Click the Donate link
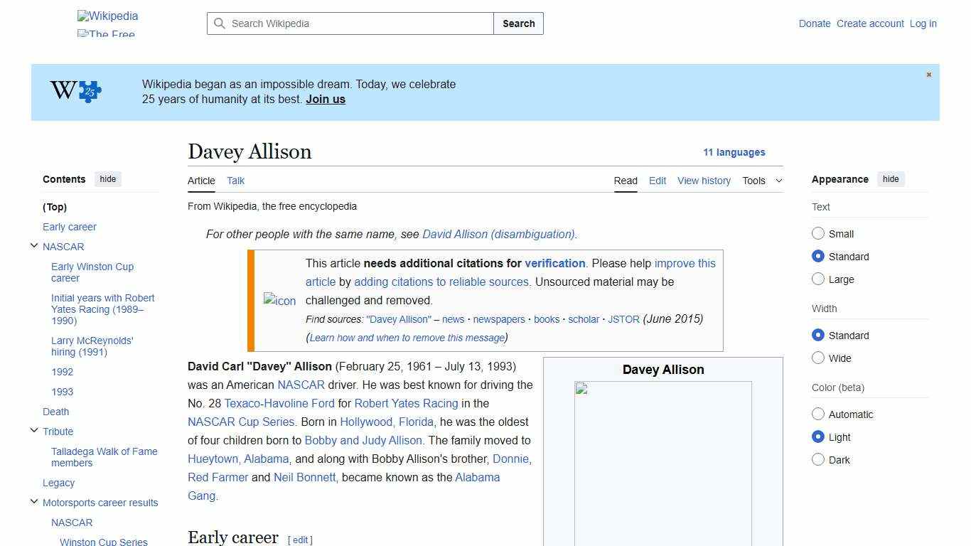 click(815, 23)
